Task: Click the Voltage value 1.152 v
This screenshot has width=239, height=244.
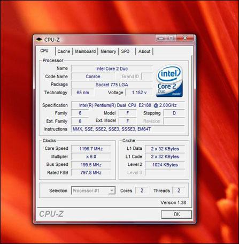Action: [139, 93]
